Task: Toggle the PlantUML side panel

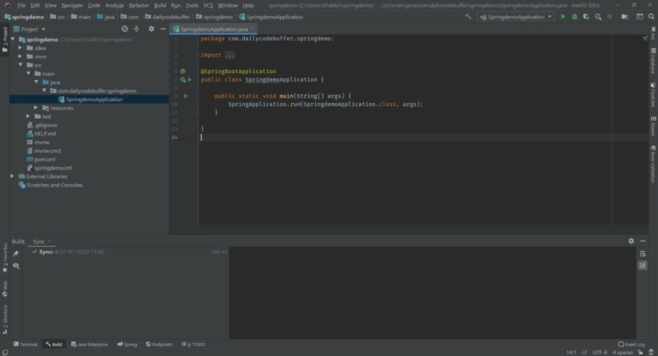Action: click(654, 95)
